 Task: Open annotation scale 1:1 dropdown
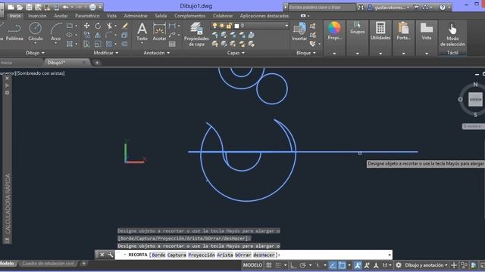tap(386, 265)
